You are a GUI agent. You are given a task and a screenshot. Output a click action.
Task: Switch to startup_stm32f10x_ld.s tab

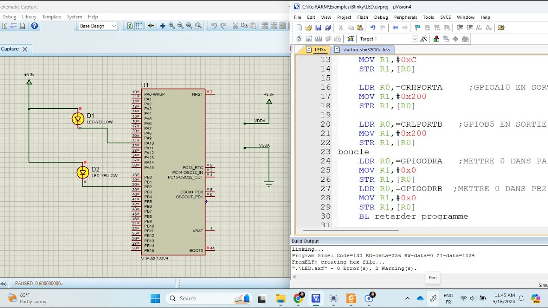point(363,50)
